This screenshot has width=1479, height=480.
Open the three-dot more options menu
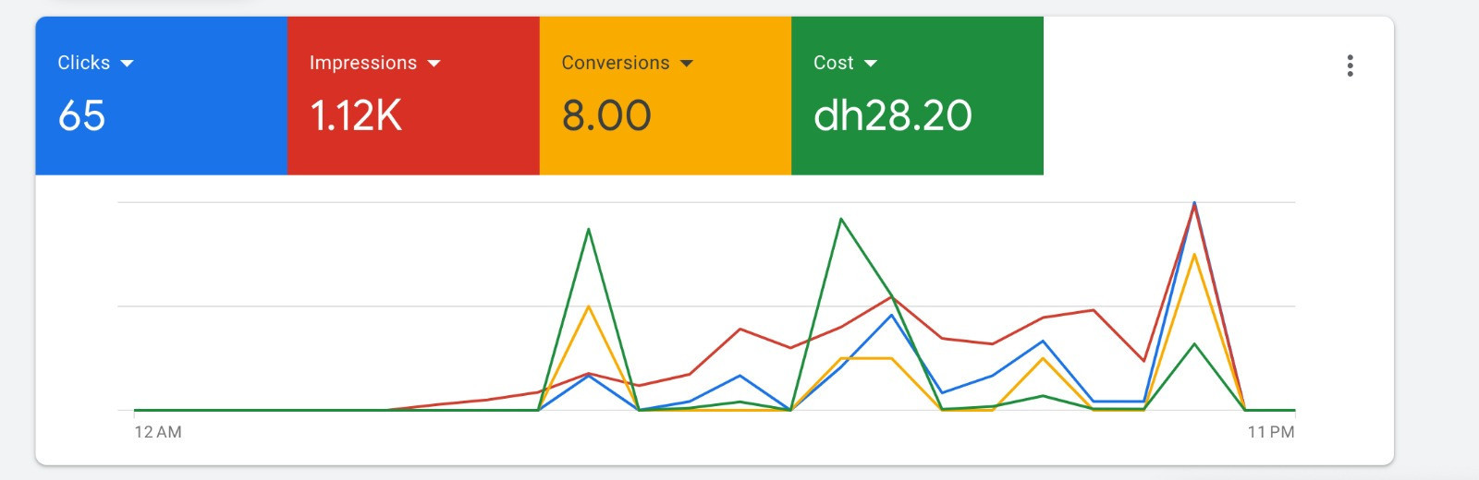pyautogui.click(x=1351, y=66)
